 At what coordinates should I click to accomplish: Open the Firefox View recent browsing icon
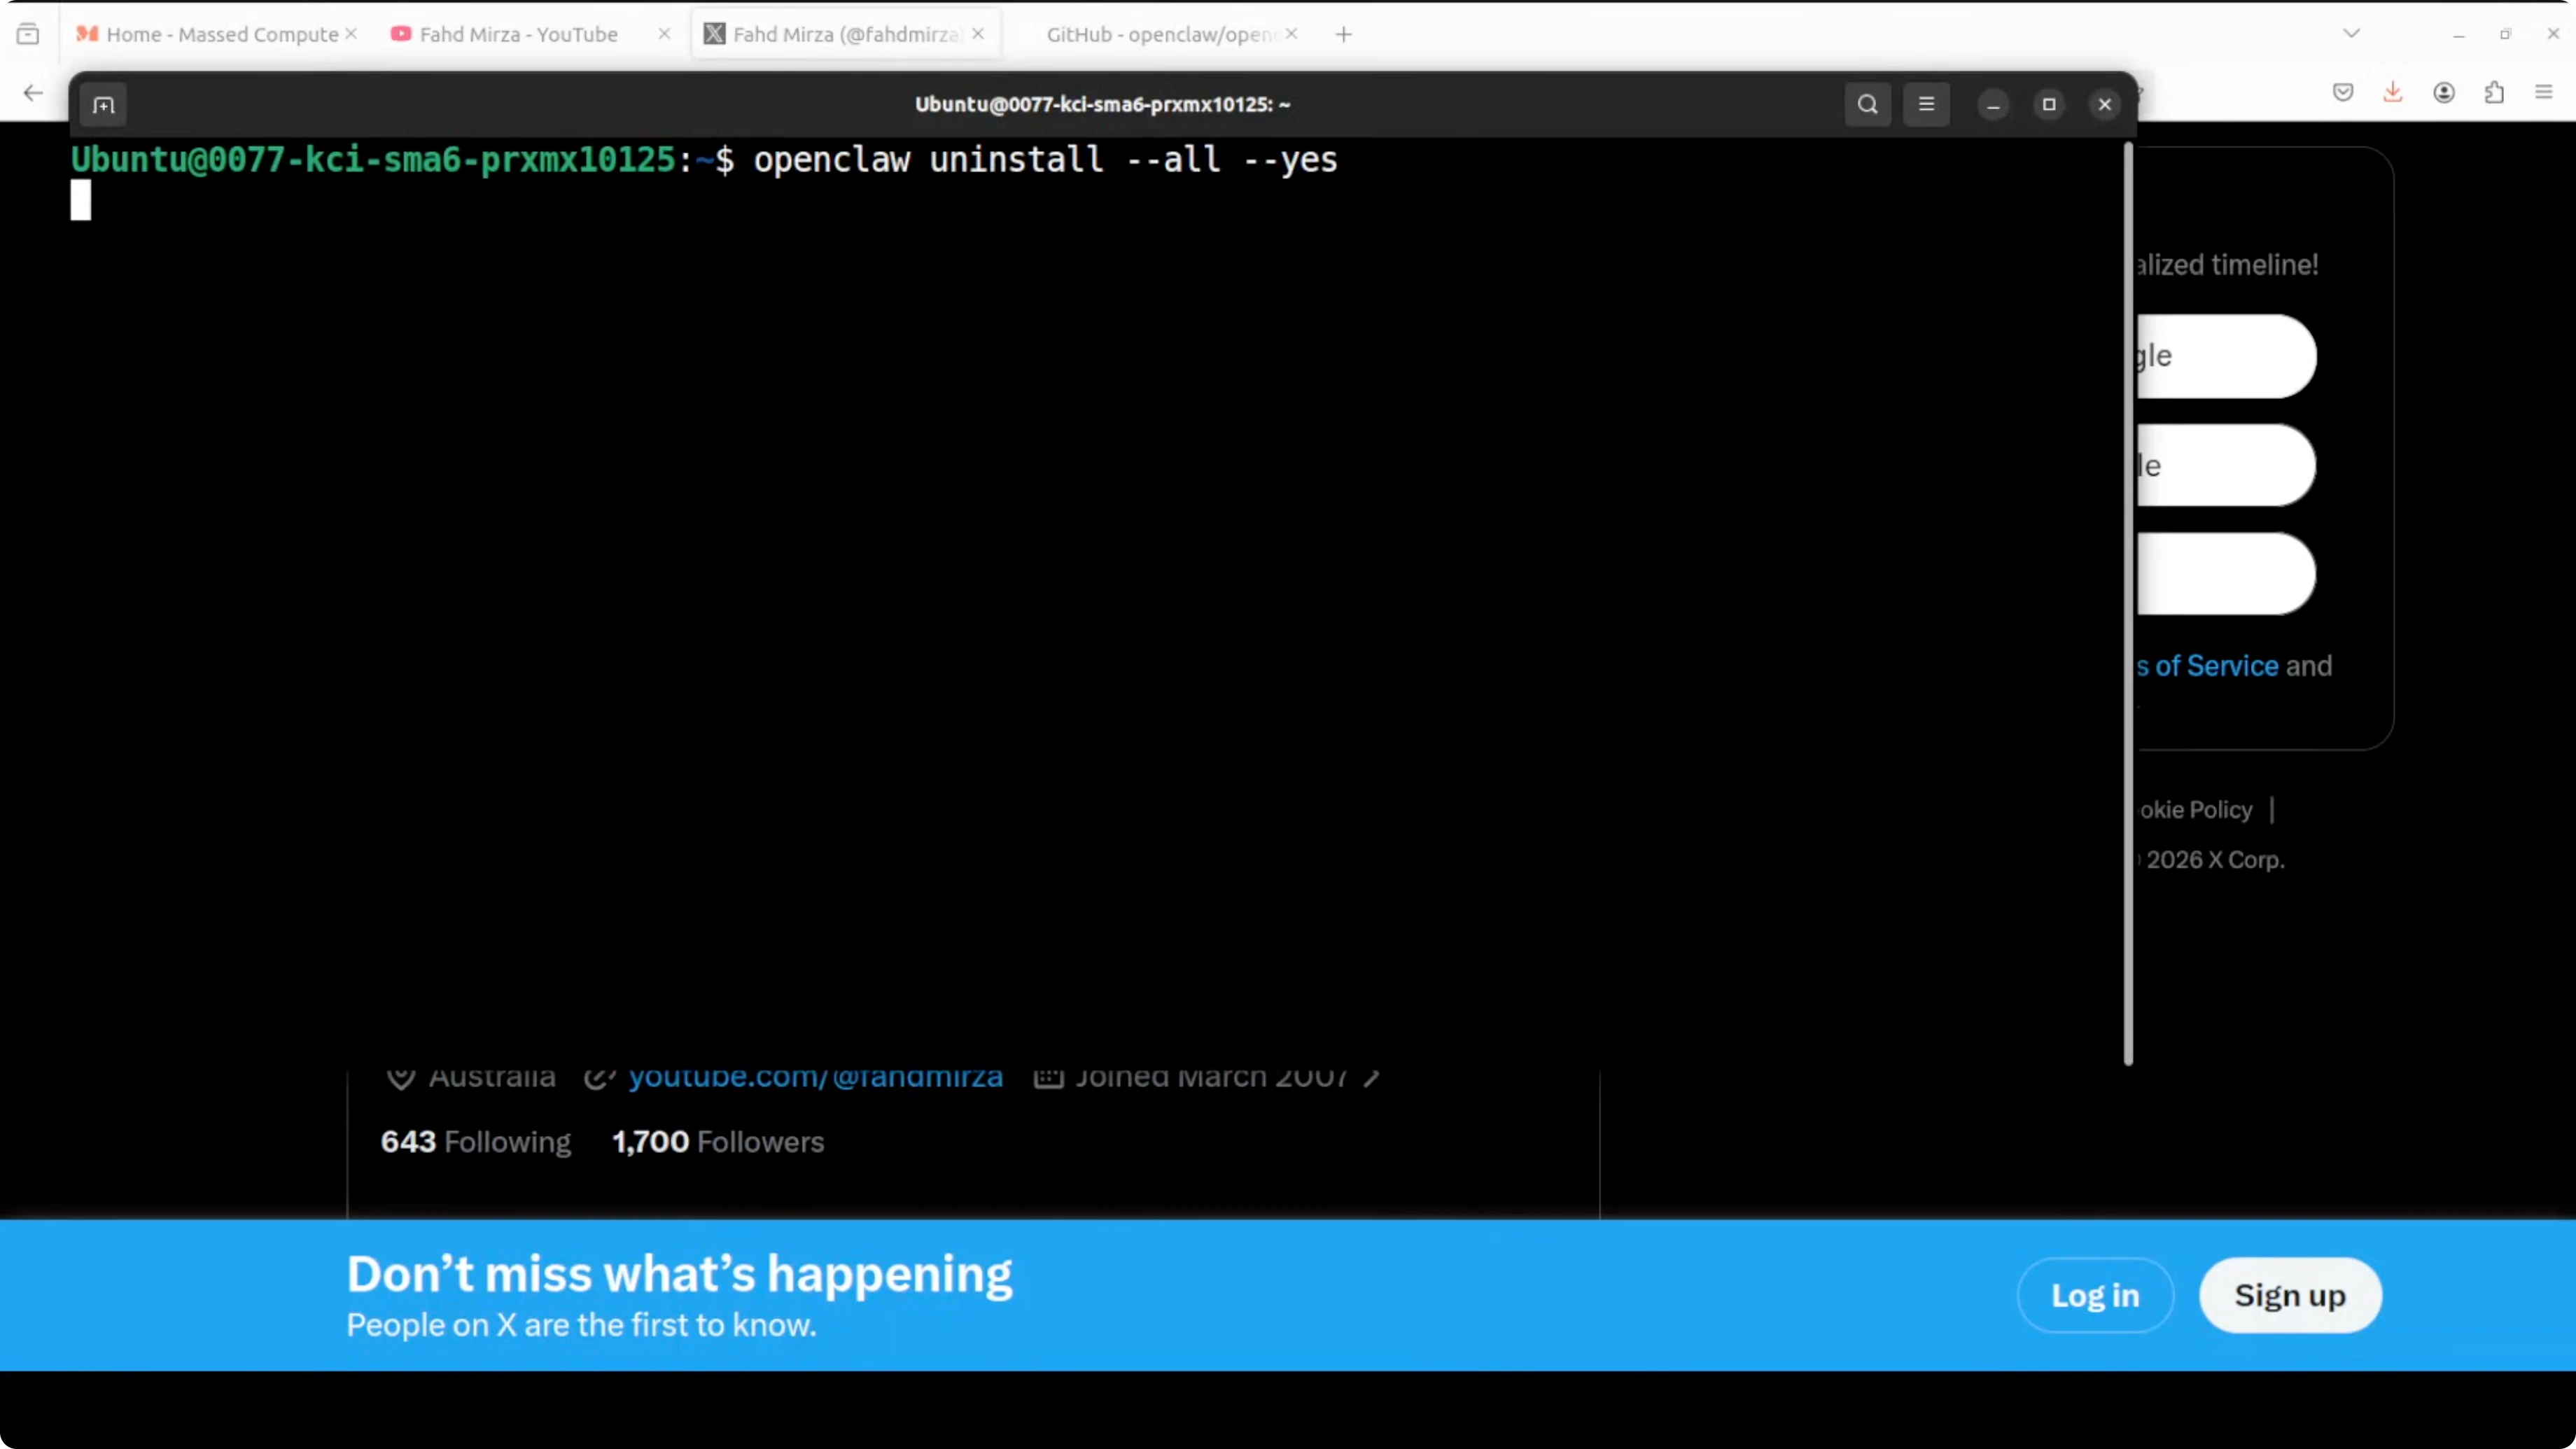pos(28,34)
